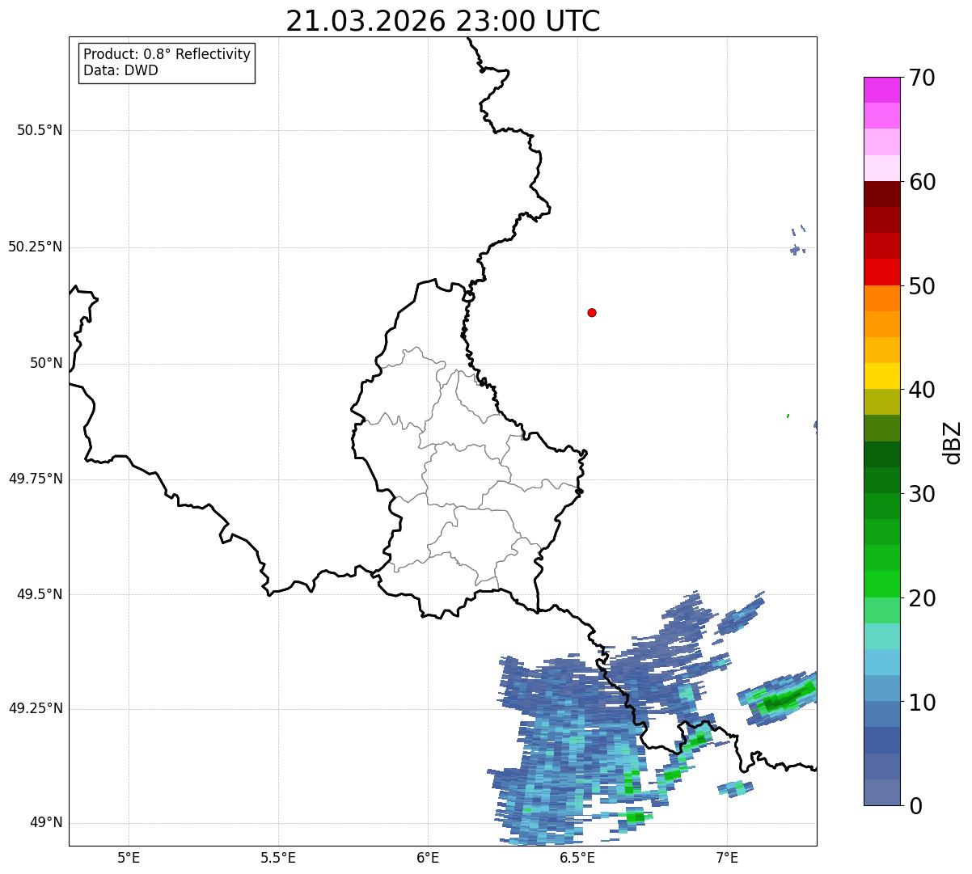The image size is (972, 874).
Task: Click the 7°E longitude label
Action: (x=727, y=858)
